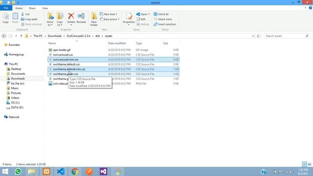Expand the New item dropdown

116,14
